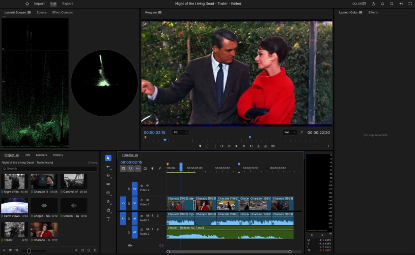Screen dimensions: 415x255
Task: Solo the Audio 2 track
Action: 152,229
